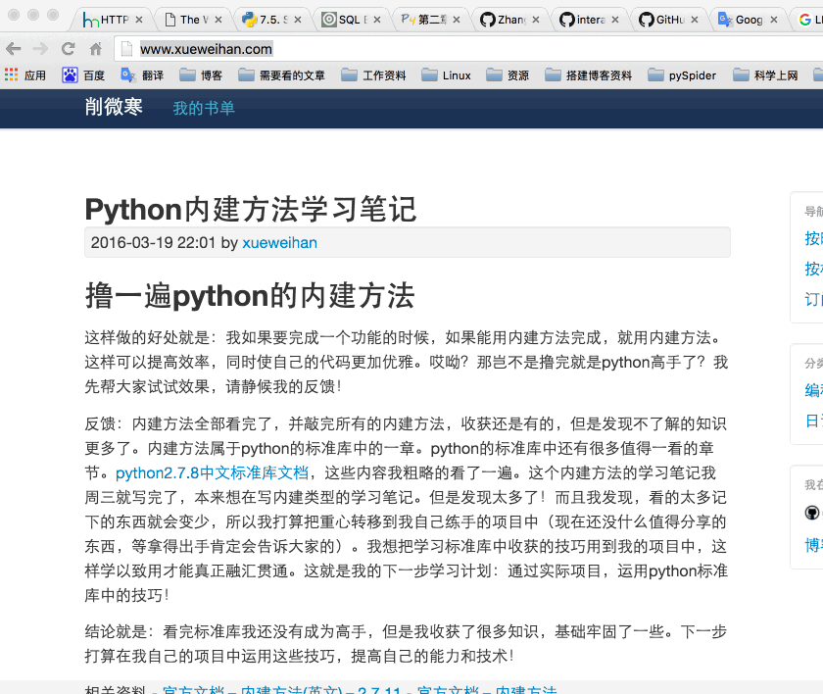Click the 削微寒 site title
Viewport: 823px width, 694px height.
coord(114,107)
